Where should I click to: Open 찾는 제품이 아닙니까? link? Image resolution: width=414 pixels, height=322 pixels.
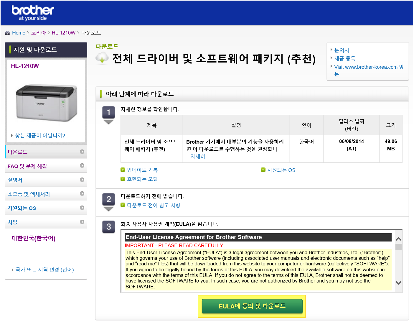[x=40, y=135]
